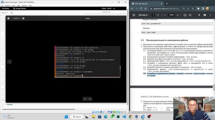Open zoom magnifier in address bar
This screenshot has height=120, width=215.
(184, 8)
